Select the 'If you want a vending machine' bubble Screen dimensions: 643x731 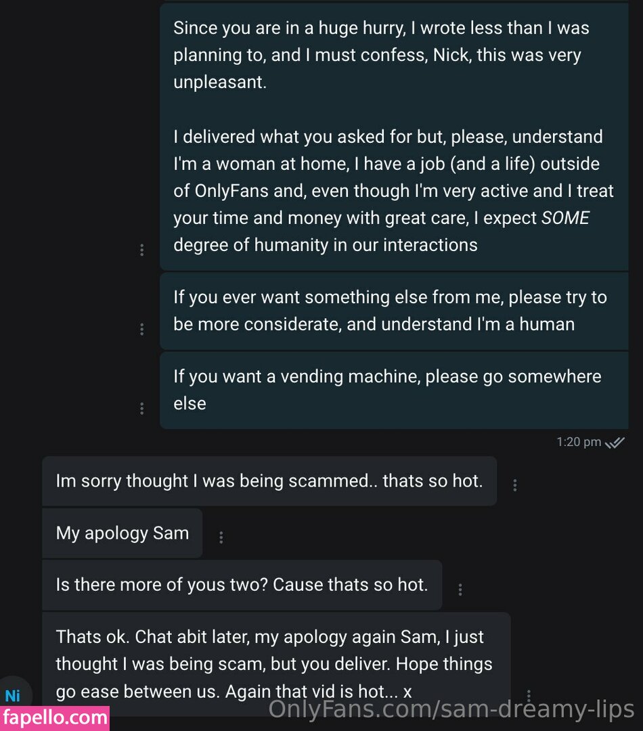394,389
